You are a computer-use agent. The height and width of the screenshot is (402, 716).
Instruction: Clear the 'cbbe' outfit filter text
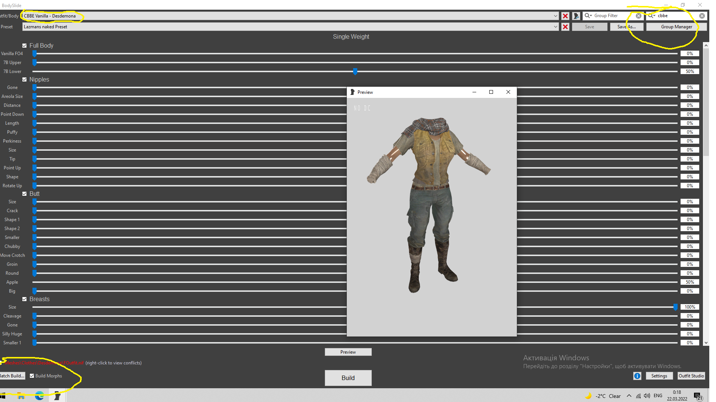tap(702, 16)
